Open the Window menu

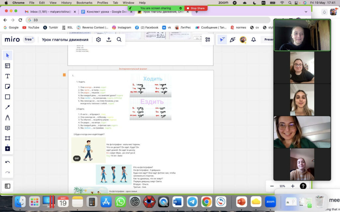coord(128,3)
